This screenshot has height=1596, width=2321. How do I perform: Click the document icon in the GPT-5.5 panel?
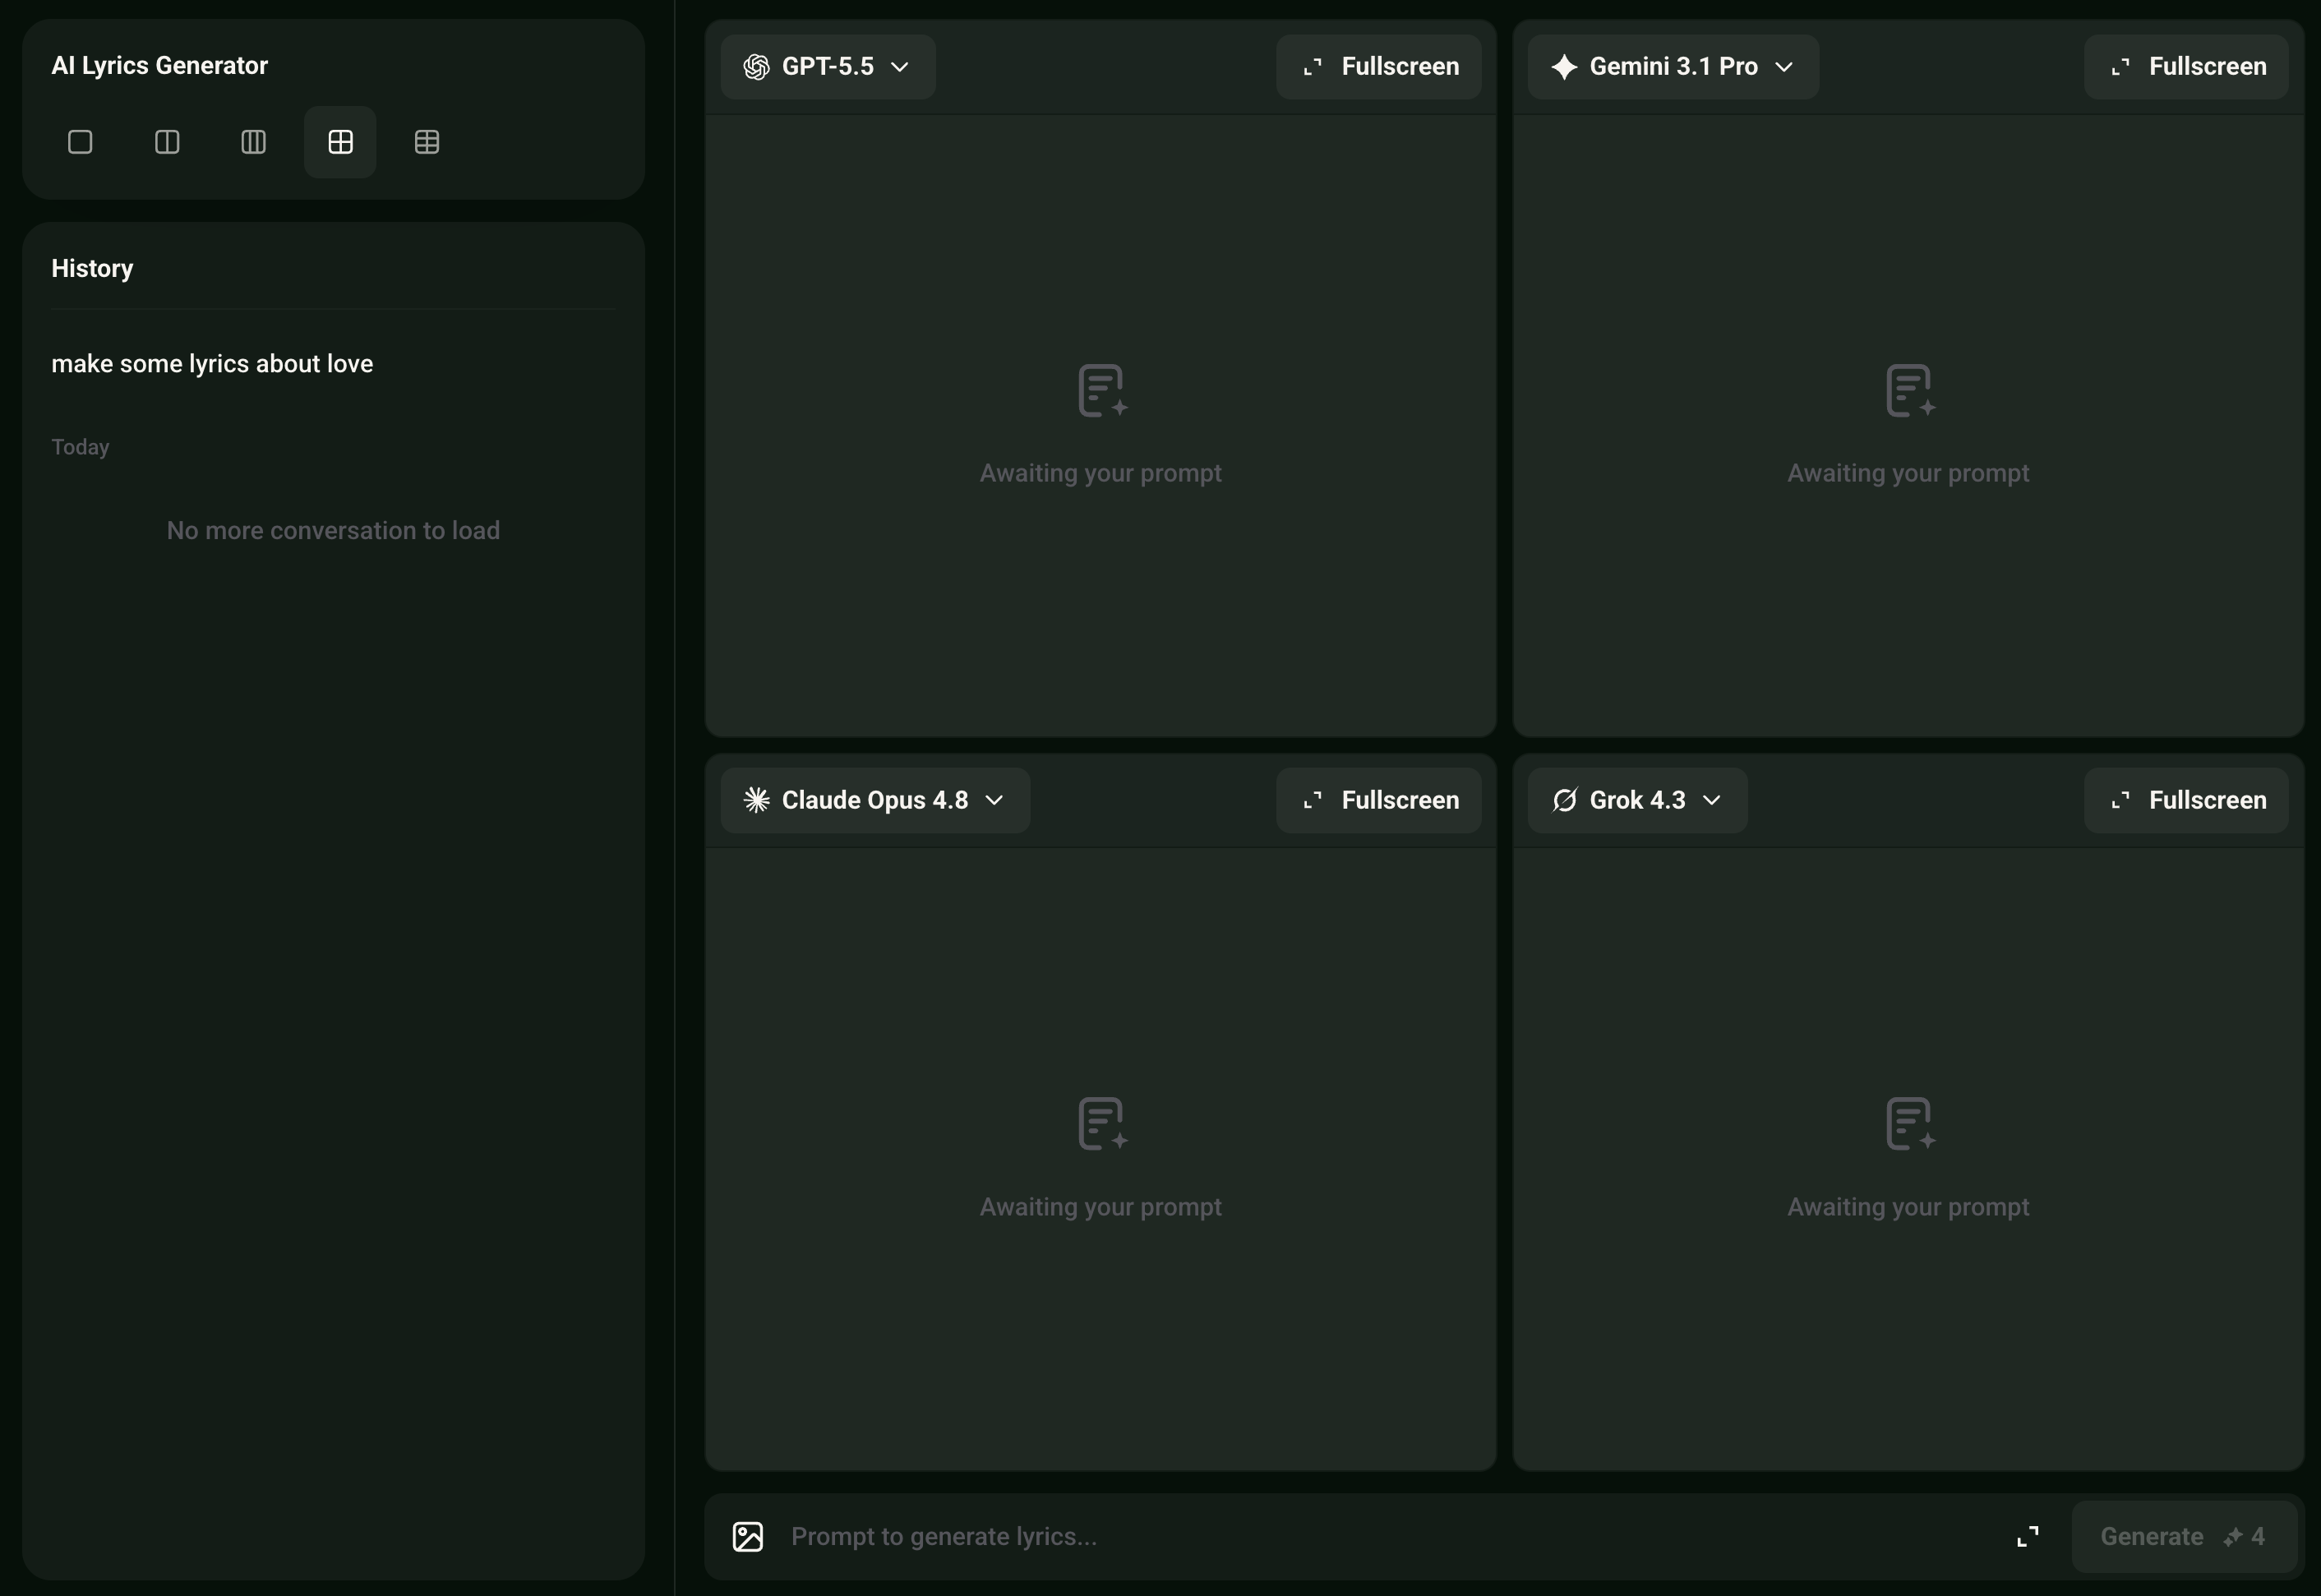pyautogui.click(x=1103, y=390)
